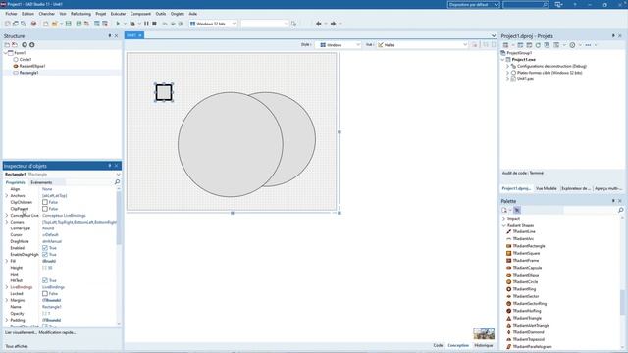Screen dimensions: 628x353
Task: Toggle ClipChildren checkbox in inspector
Action: 45,202
